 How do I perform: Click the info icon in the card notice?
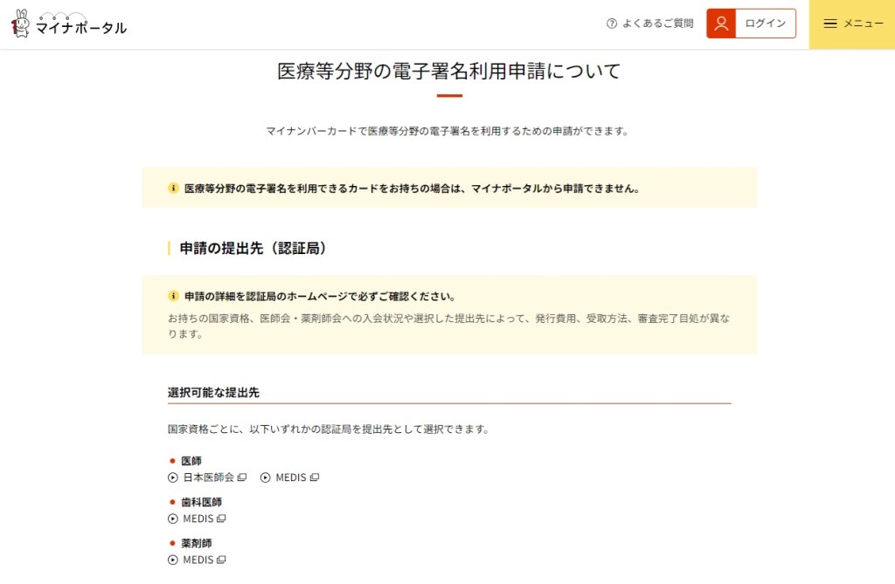[173, 189]
